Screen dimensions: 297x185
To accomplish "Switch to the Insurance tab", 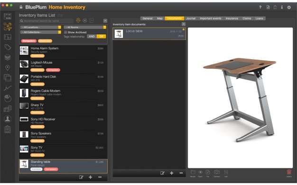I will 232,18.
